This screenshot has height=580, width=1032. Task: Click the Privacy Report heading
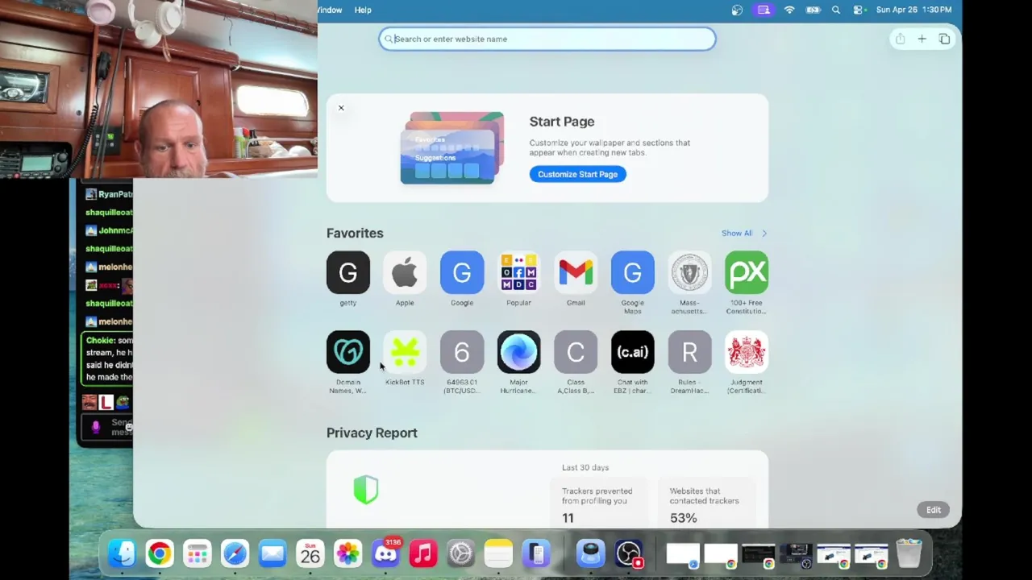tap(372, 433)
